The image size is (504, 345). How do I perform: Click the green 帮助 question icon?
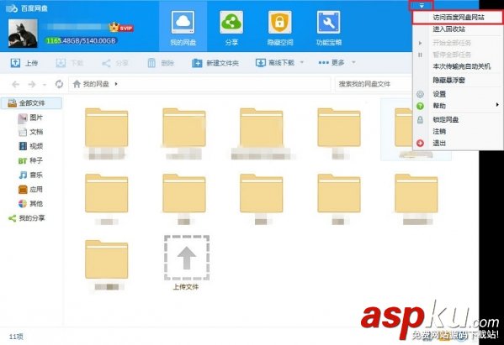coord(420,106)
